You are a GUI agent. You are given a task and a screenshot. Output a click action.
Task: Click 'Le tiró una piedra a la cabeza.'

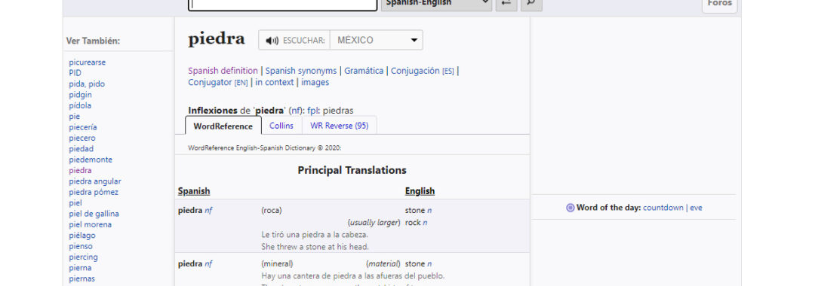coord(315,235)
